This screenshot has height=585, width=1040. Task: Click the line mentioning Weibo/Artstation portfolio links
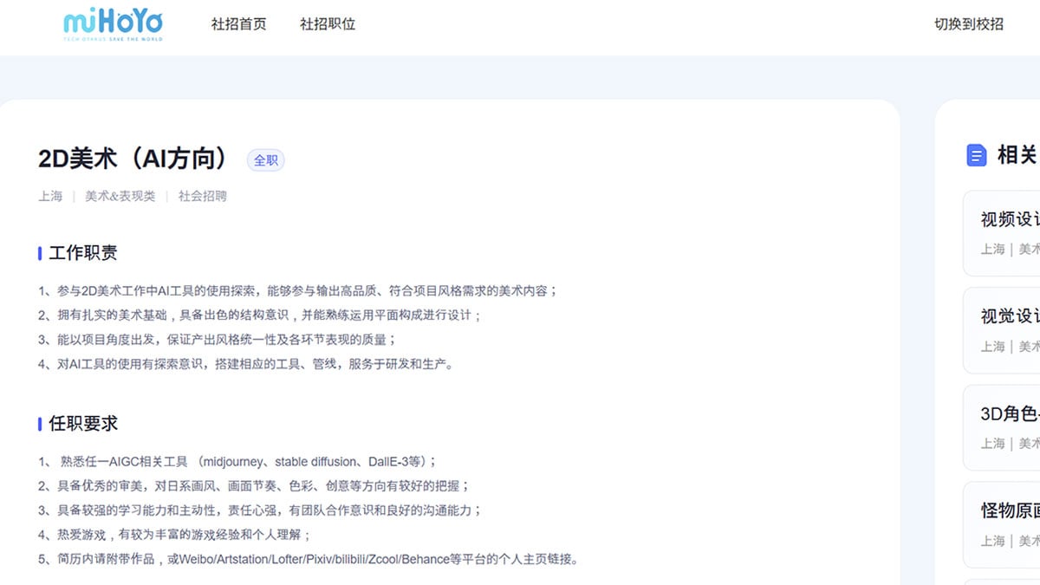[x=308, y=559]
